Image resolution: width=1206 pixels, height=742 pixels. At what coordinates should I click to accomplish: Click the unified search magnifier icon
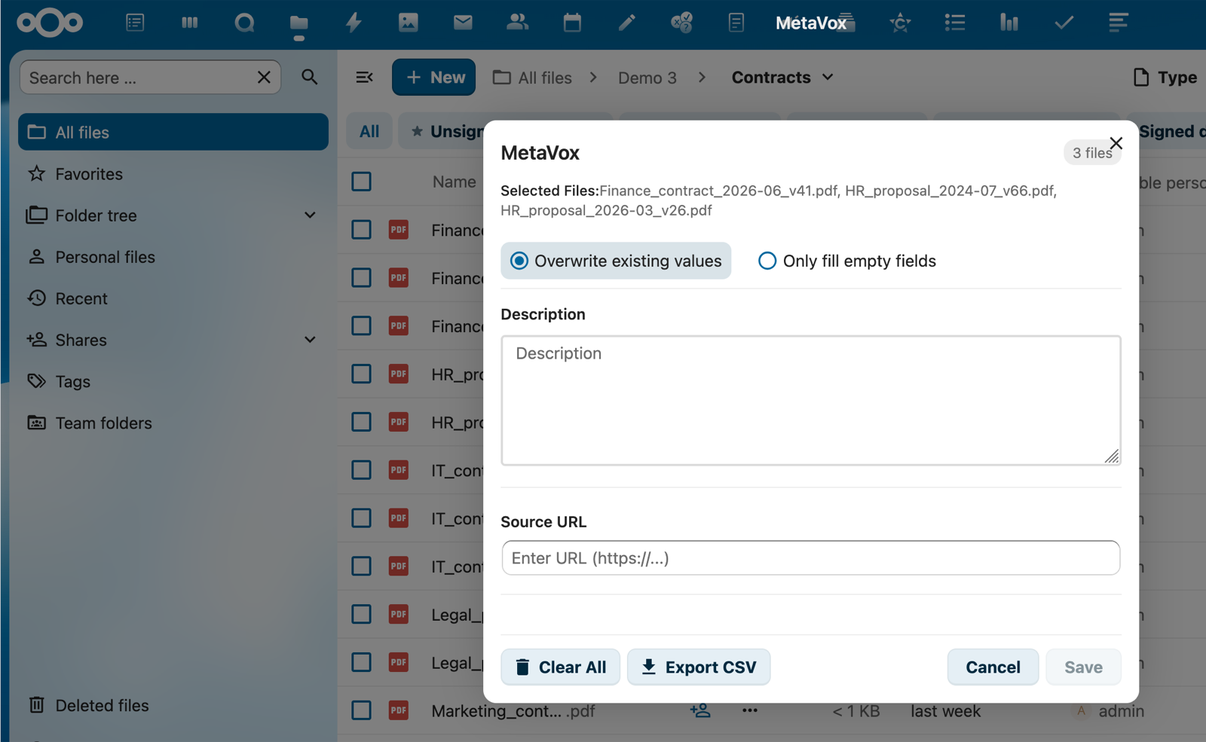tap(244, 23)
